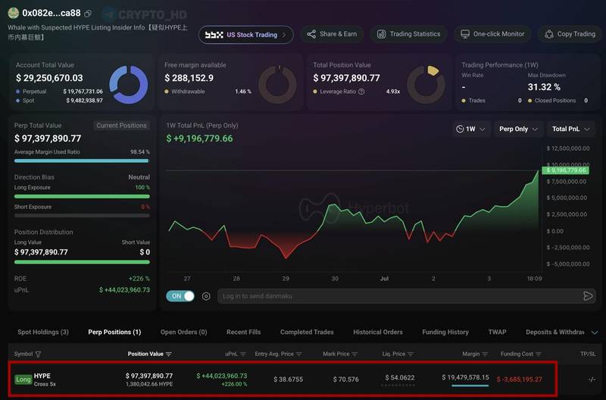Screen dimensions: 606x400
Task: Send danmaku with paper plane icon
Action: tap(588, 296)
